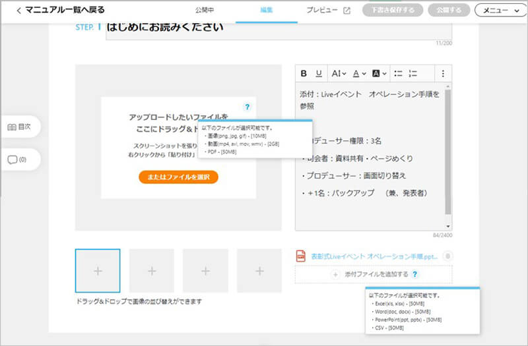Select the first highlighted image thumbnail slot
This screenshot has width=528, height=346.
click(98, 271)
